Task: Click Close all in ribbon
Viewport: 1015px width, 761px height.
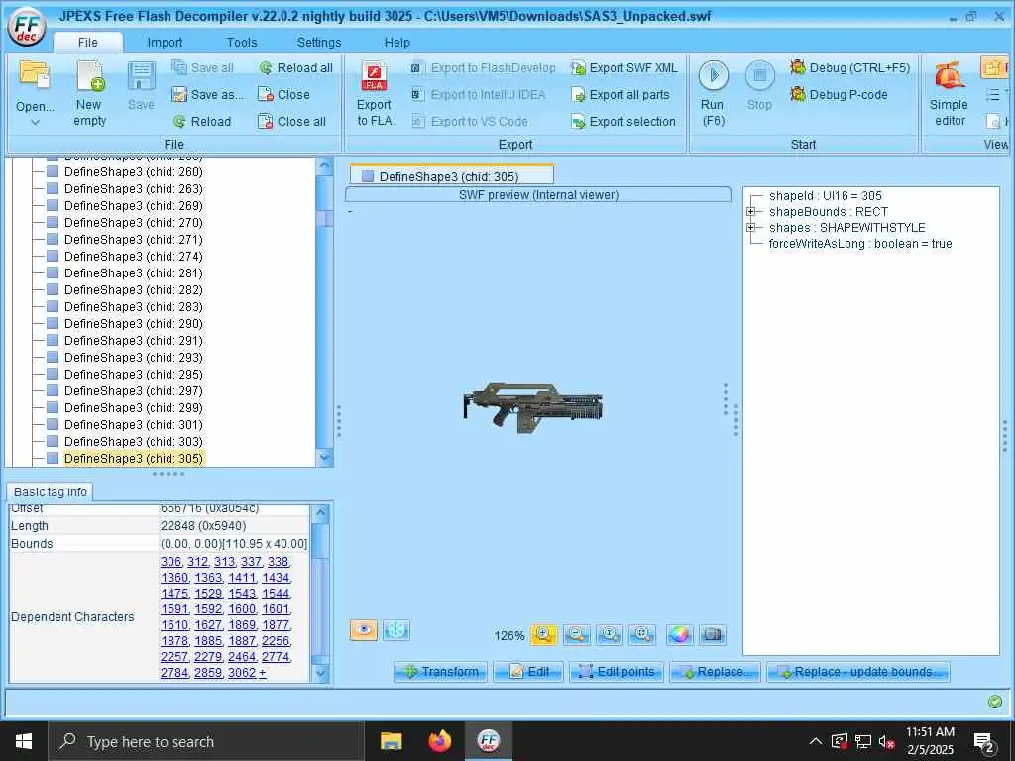Action: pos(292,121)
